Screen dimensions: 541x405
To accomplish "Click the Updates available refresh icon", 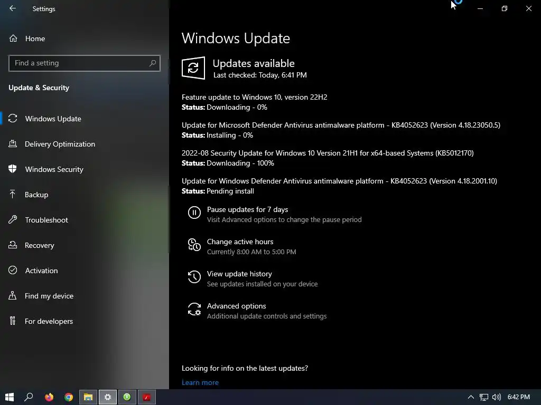I will [193, 68].
